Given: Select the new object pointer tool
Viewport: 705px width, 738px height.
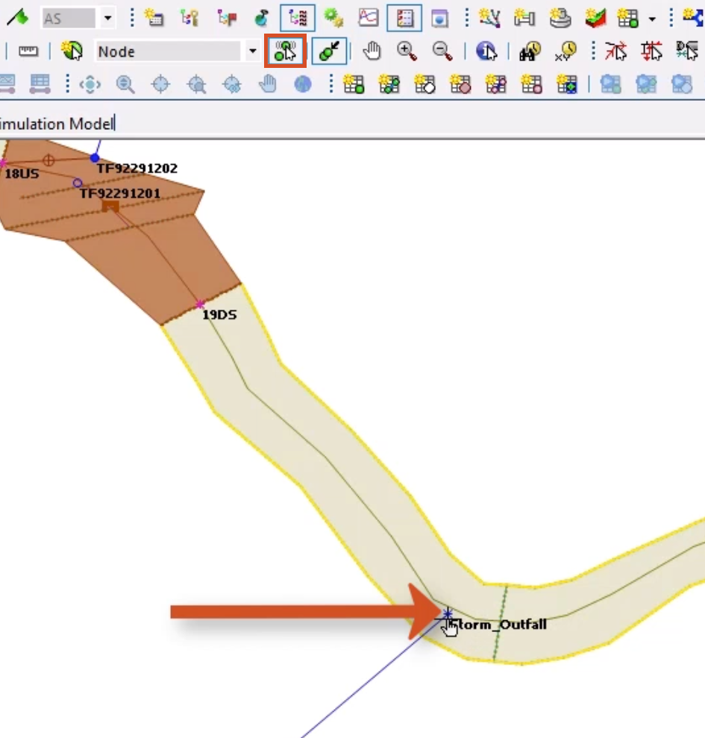Looking at the screenshot, I should (x=72, y=51).
